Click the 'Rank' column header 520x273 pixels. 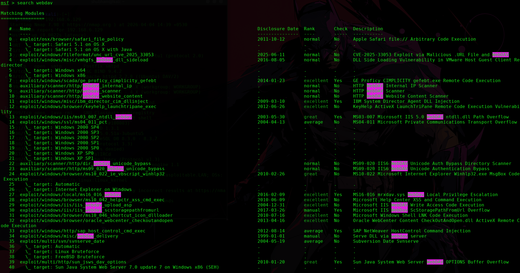309,29
